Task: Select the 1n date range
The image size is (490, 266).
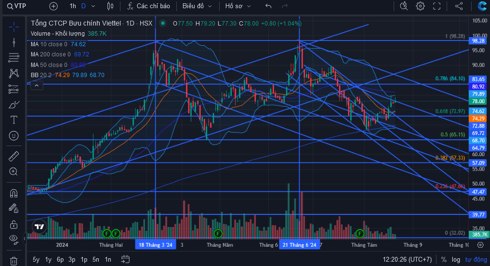Action: pos(108,259)
